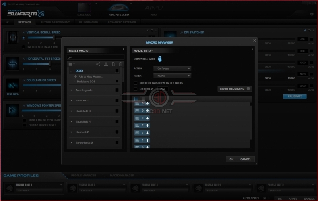The image size is (318, 201).
Task: Tick the Battlefield 3 checkbox
Action: point(117,111)
